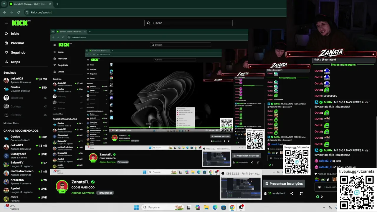Open ovotz Fortnite channel
This screenshot has height=212, width=377.
pyautogui.click(x=25, y=199)
